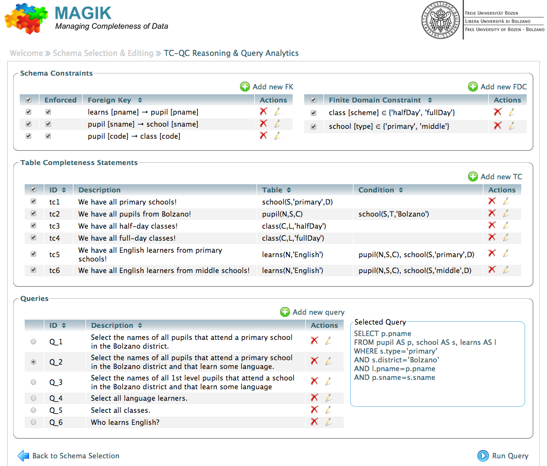
Task: Open the Welcome breadcrumb step
Action: click(26, 53)
